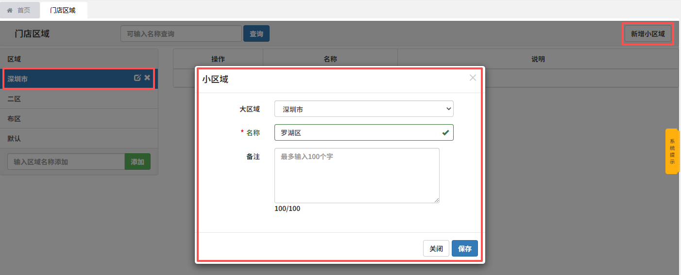This screenshot has height=275, width=681.
Task: Click the 查询 search button
Action: [x=256, y=33]
